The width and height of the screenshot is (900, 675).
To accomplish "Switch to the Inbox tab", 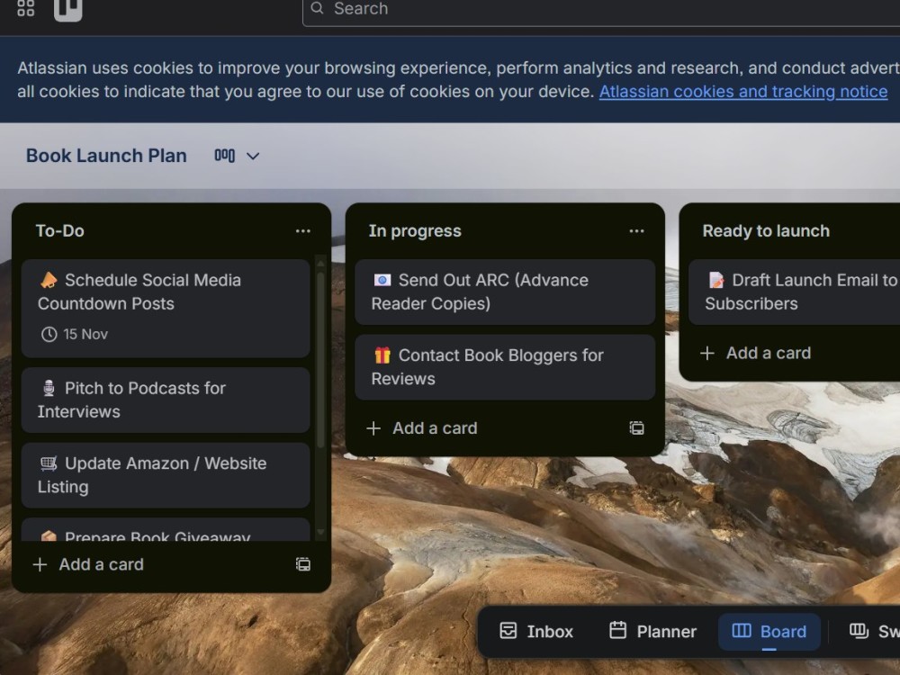I will coord(536,632).
